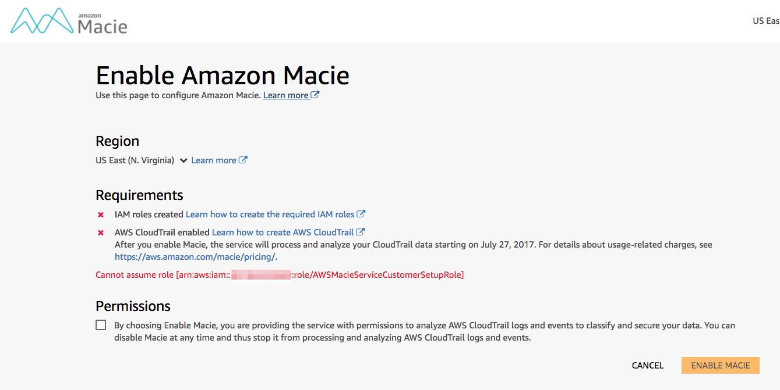Image resolution: width=780 pixels, height=390 pixels.
Task: Open 'Learn how to create AWS CloudTrail'
Action: pyautogui.click(x=283, y=231)
